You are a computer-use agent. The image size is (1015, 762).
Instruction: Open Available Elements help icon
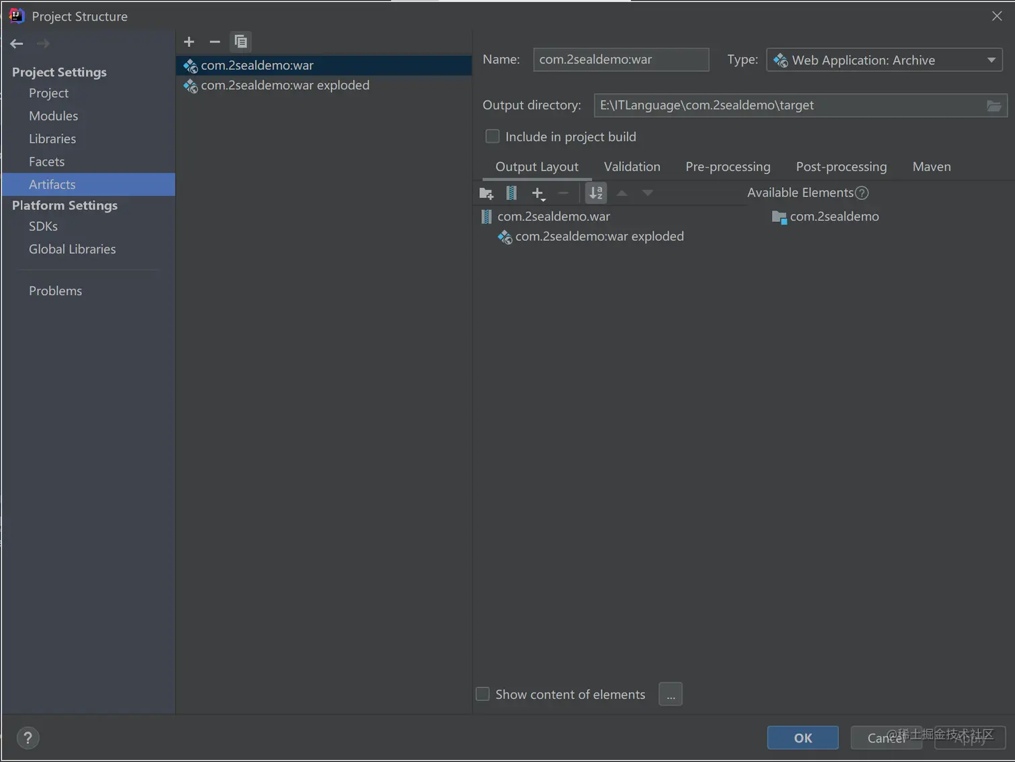[862, 193]
